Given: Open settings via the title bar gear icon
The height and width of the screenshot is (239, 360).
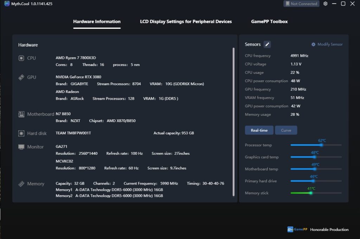Looking at the screenshot, I should click(325, 4).
